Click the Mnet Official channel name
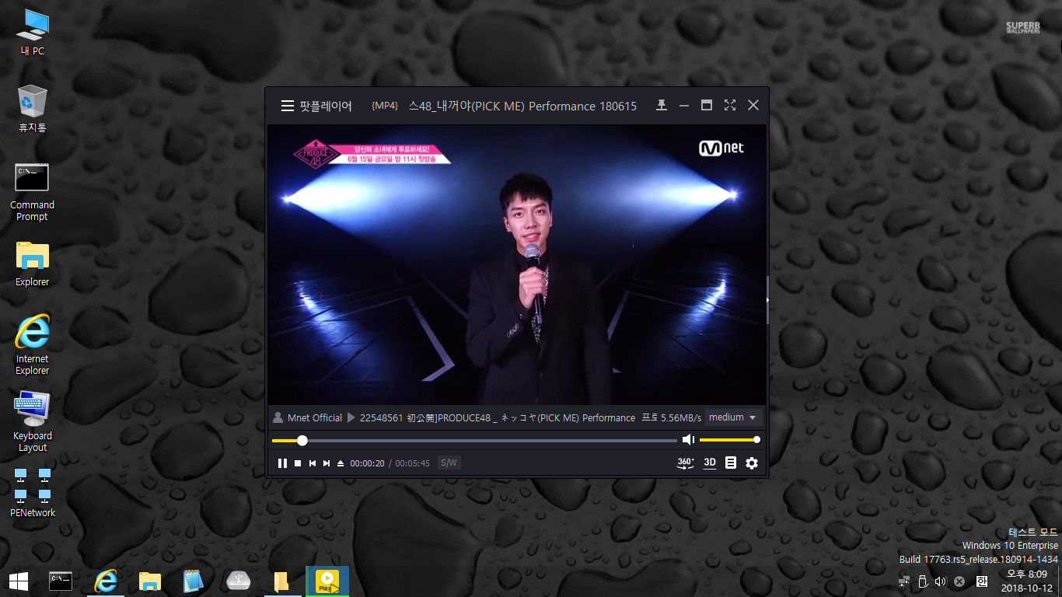The width and height of the screenshot is (1062, 597). click(x=315, y=417)
